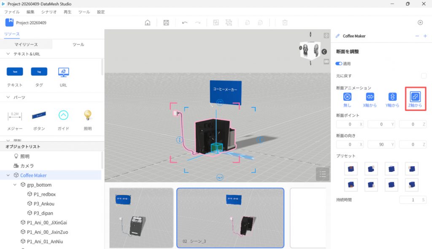Check the 元に戻す checkbox
Image resolution: width=432 pixels, height=249 pixels.
[424, 76]
